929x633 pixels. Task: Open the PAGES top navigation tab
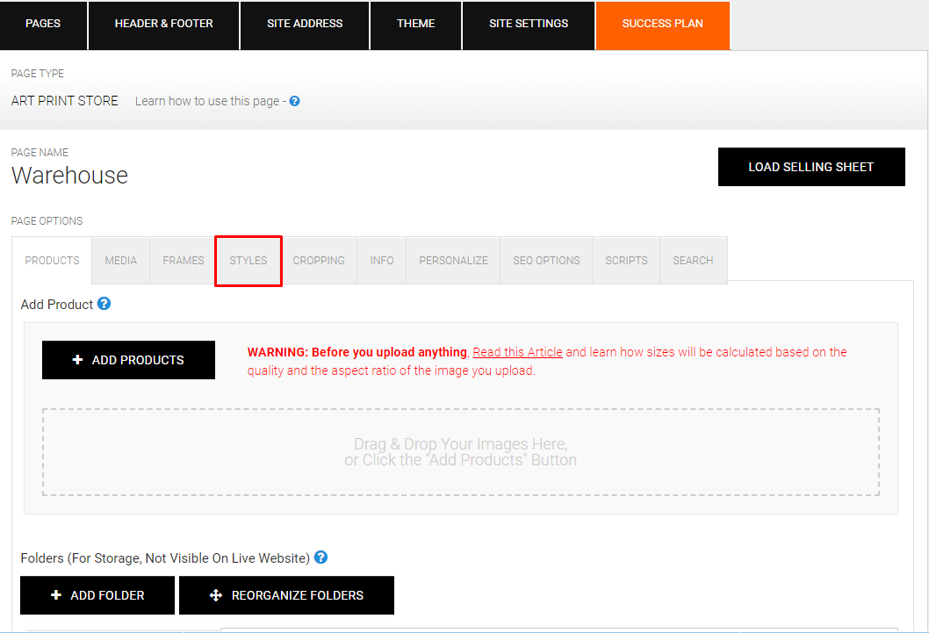[43, 25]
